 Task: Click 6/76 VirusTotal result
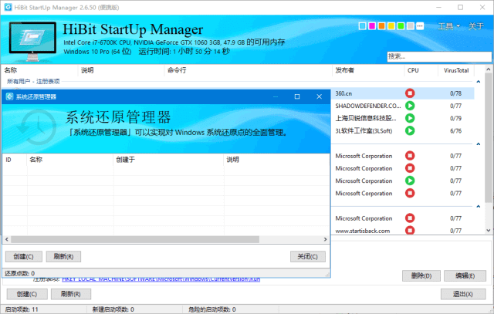pyautogui.click(x=455, y=130)
